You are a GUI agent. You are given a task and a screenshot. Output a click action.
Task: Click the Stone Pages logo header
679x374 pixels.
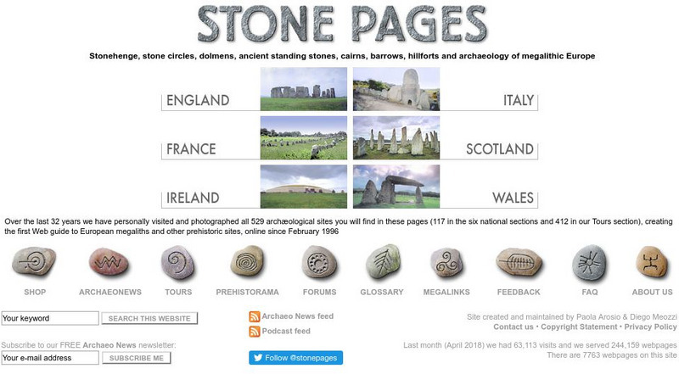(342, 24)
